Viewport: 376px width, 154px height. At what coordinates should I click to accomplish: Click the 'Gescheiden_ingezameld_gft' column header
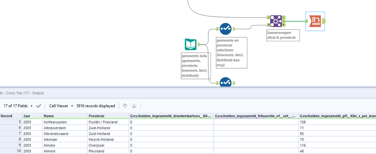click(338, 116)
